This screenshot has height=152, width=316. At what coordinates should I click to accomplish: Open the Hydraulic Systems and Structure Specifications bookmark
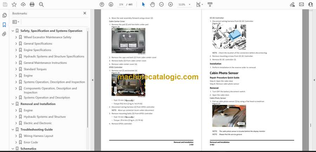54,56
